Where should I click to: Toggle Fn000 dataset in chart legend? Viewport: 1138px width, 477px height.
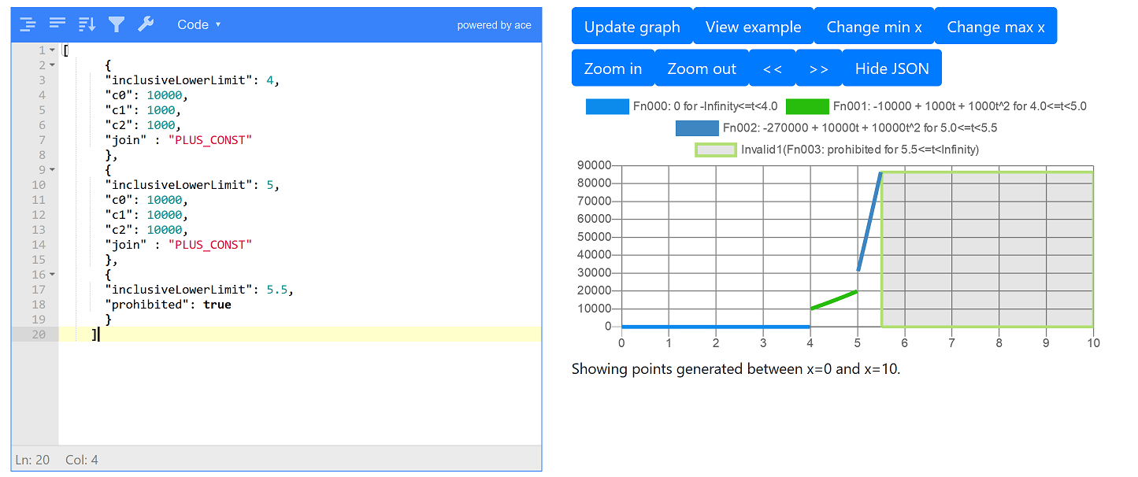coord(606,106)
